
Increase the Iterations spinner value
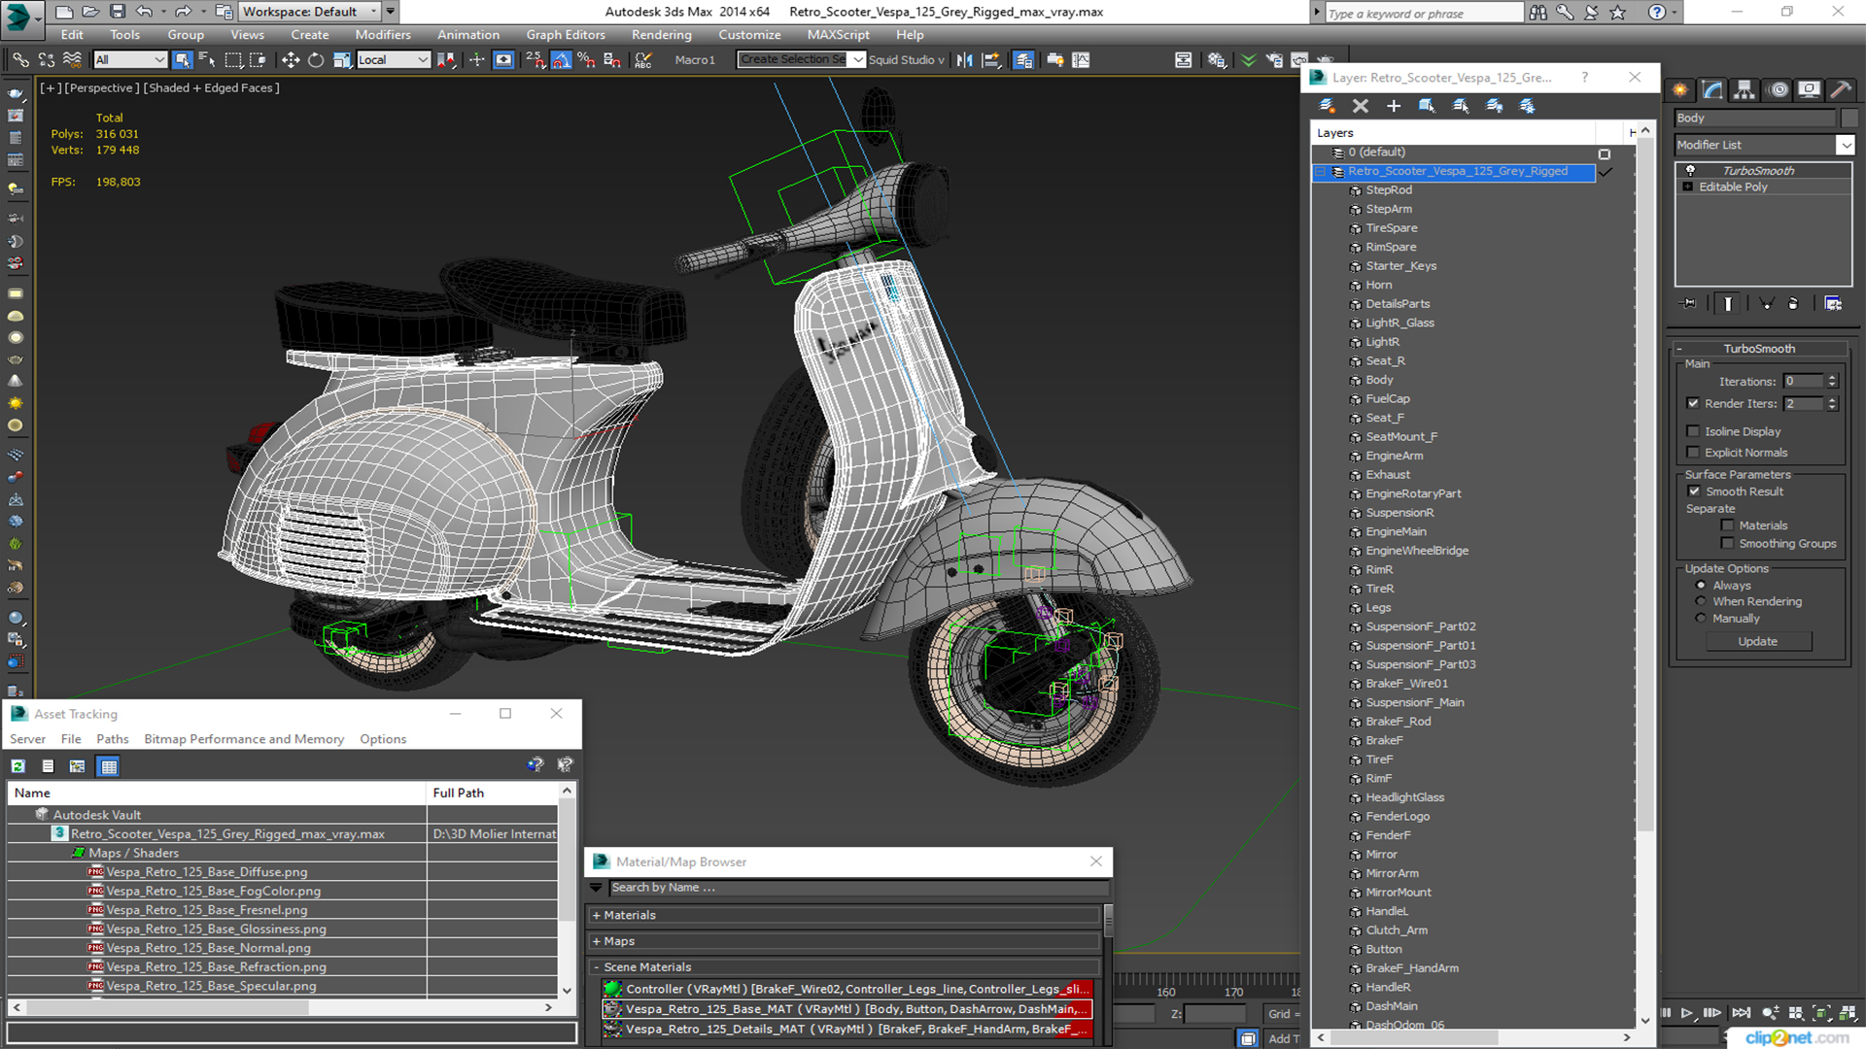pos(1832,378)
